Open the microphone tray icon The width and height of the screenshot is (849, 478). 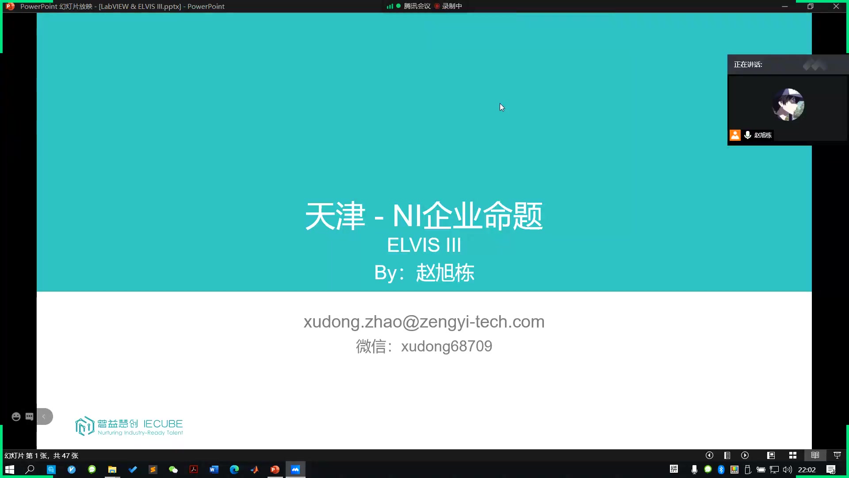point(694,470)
